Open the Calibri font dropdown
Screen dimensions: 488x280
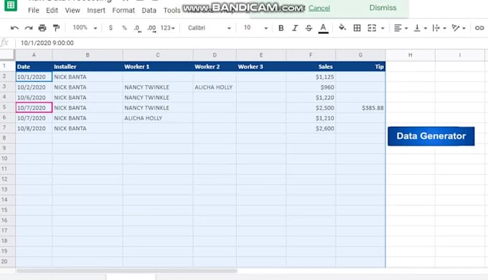(209, 28)
